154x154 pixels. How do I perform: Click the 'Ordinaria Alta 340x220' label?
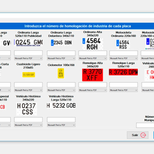(x=92, y=34)
